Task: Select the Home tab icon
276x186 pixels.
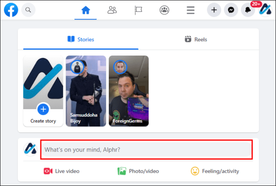Action: [x=86, y=10]
